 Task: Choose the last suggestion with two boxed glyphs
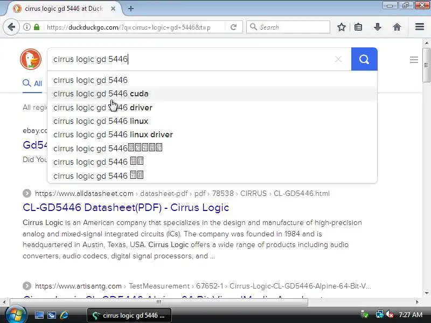212,175
